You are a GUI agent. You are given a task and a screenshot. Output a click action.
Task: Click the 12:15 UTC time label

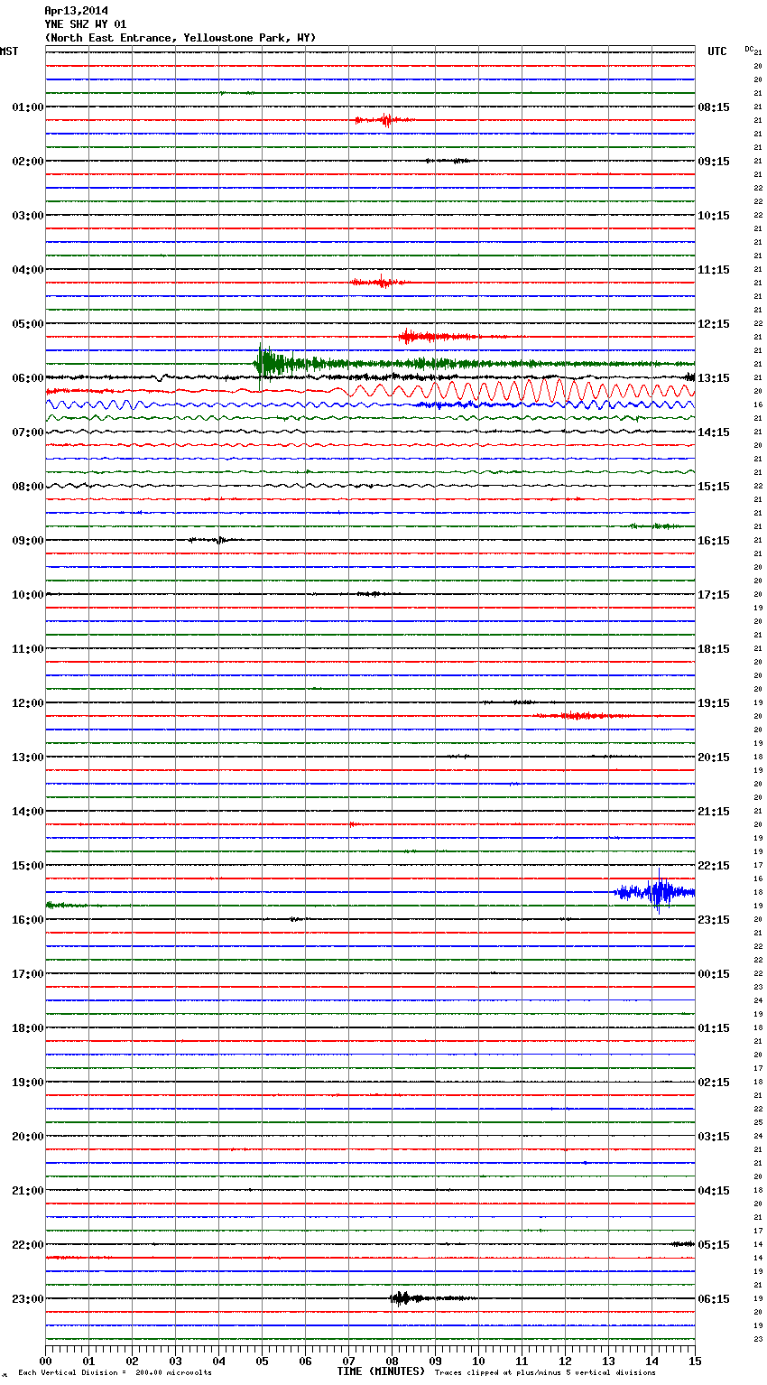[x=714, y=324]
